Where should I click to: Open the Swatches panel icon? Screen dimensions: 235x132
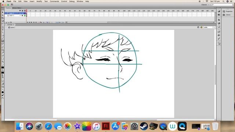[219, 15]
